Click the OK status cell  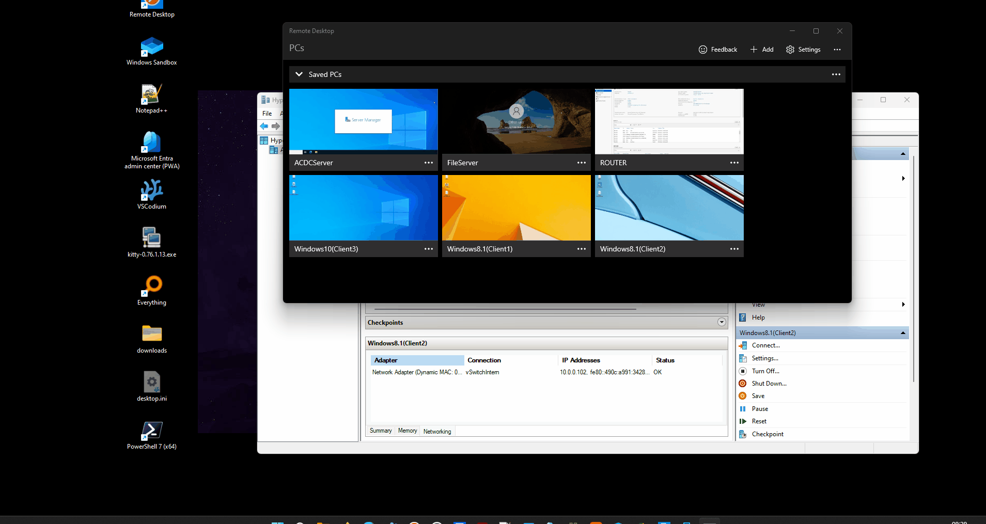(658, 372)
